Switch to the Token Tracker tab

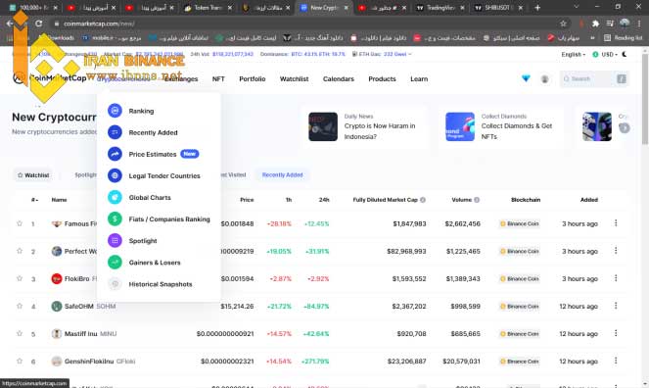pyautogui.click(x=208, y=8)
